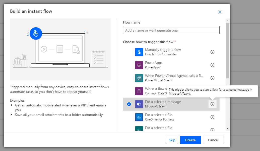Viewport: 260px width, 151px height.
Task: Click the PowerApps trigger icon
Action: (139, 65)
